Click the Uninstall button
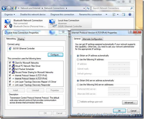The image size is (144, 119). (x=35, y=90)
